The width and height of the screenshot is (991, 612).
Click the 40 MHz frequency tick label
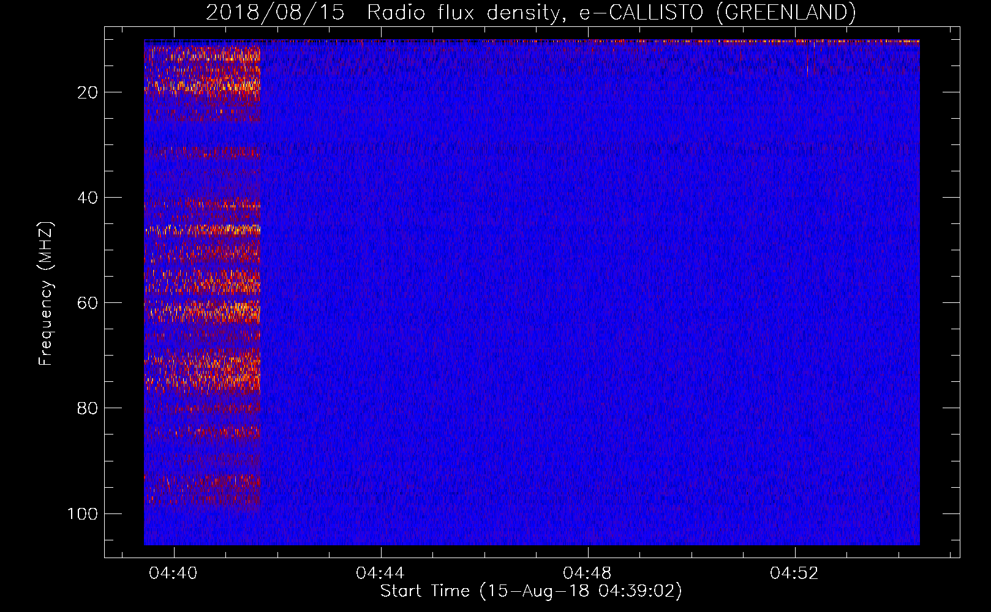coord(88,198)
